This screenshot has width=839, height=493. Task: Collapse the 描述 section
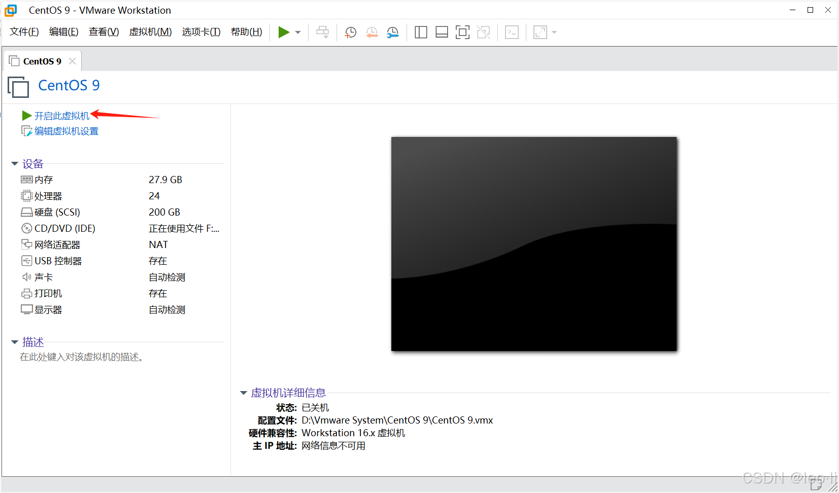point(15,342)
